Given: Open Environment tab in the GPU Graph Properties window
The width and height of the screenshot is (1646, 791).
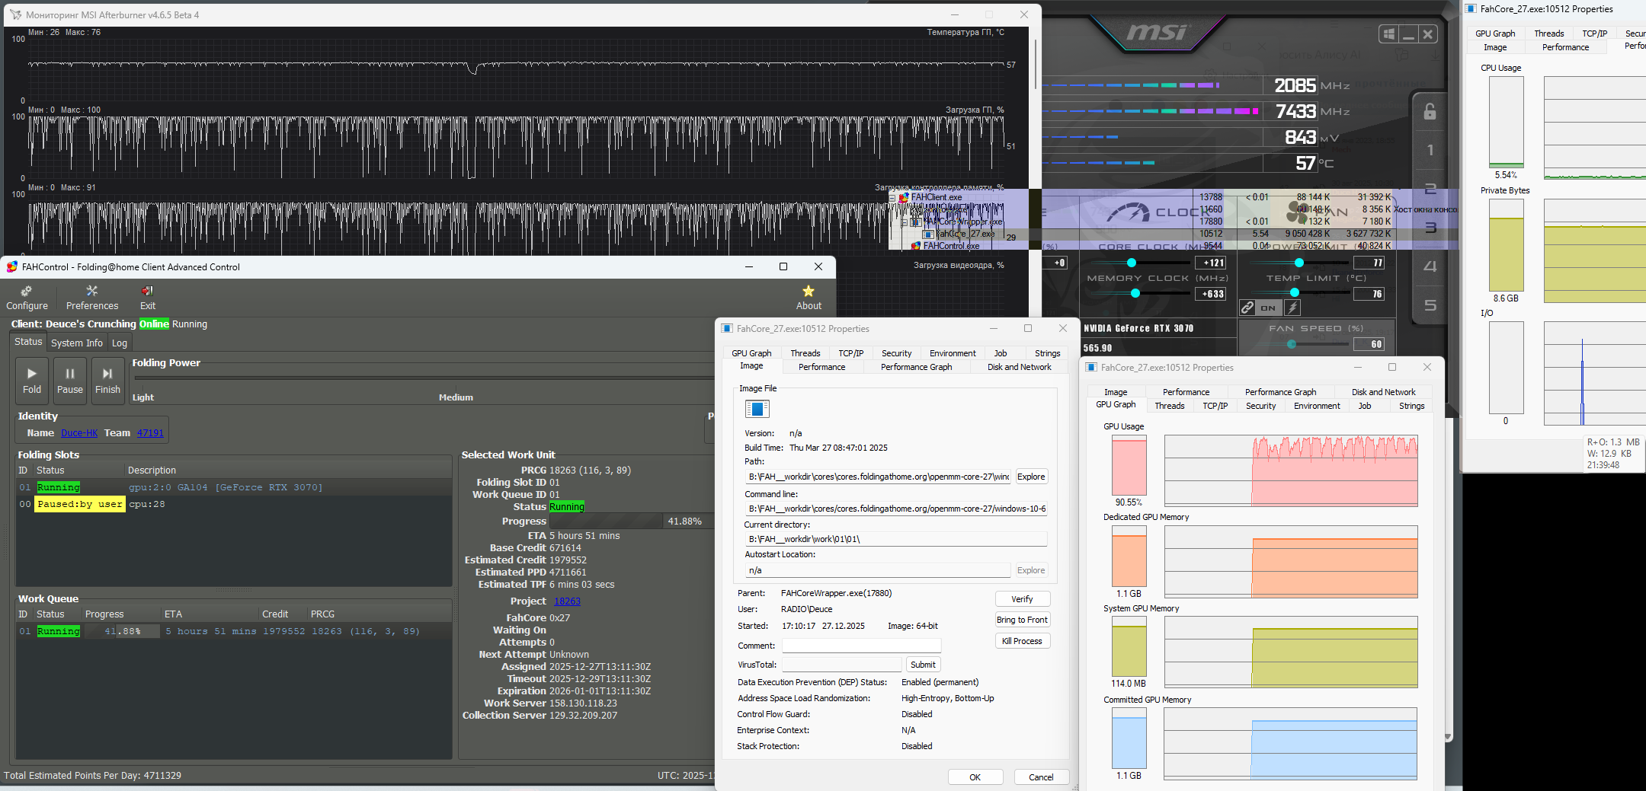Looking at the screenshot, I should pos(1316,406).
